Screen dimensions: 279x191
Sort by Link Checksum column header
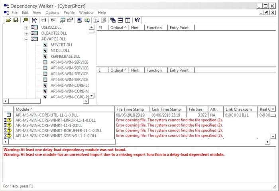241,109
